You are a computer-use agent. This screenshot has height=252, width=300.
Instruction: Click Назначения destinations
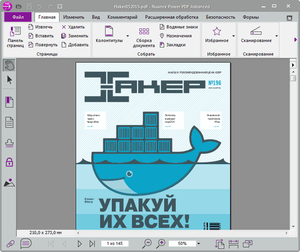point(175,36)
